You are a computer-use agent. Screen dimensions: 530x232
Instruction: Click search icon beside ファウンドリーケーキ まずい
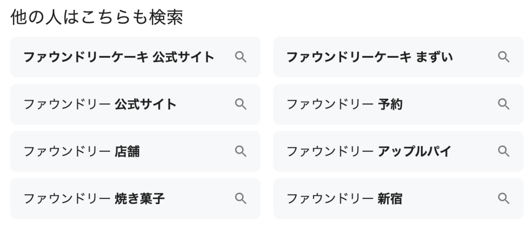pyautogui.click(x=504, y=57)
